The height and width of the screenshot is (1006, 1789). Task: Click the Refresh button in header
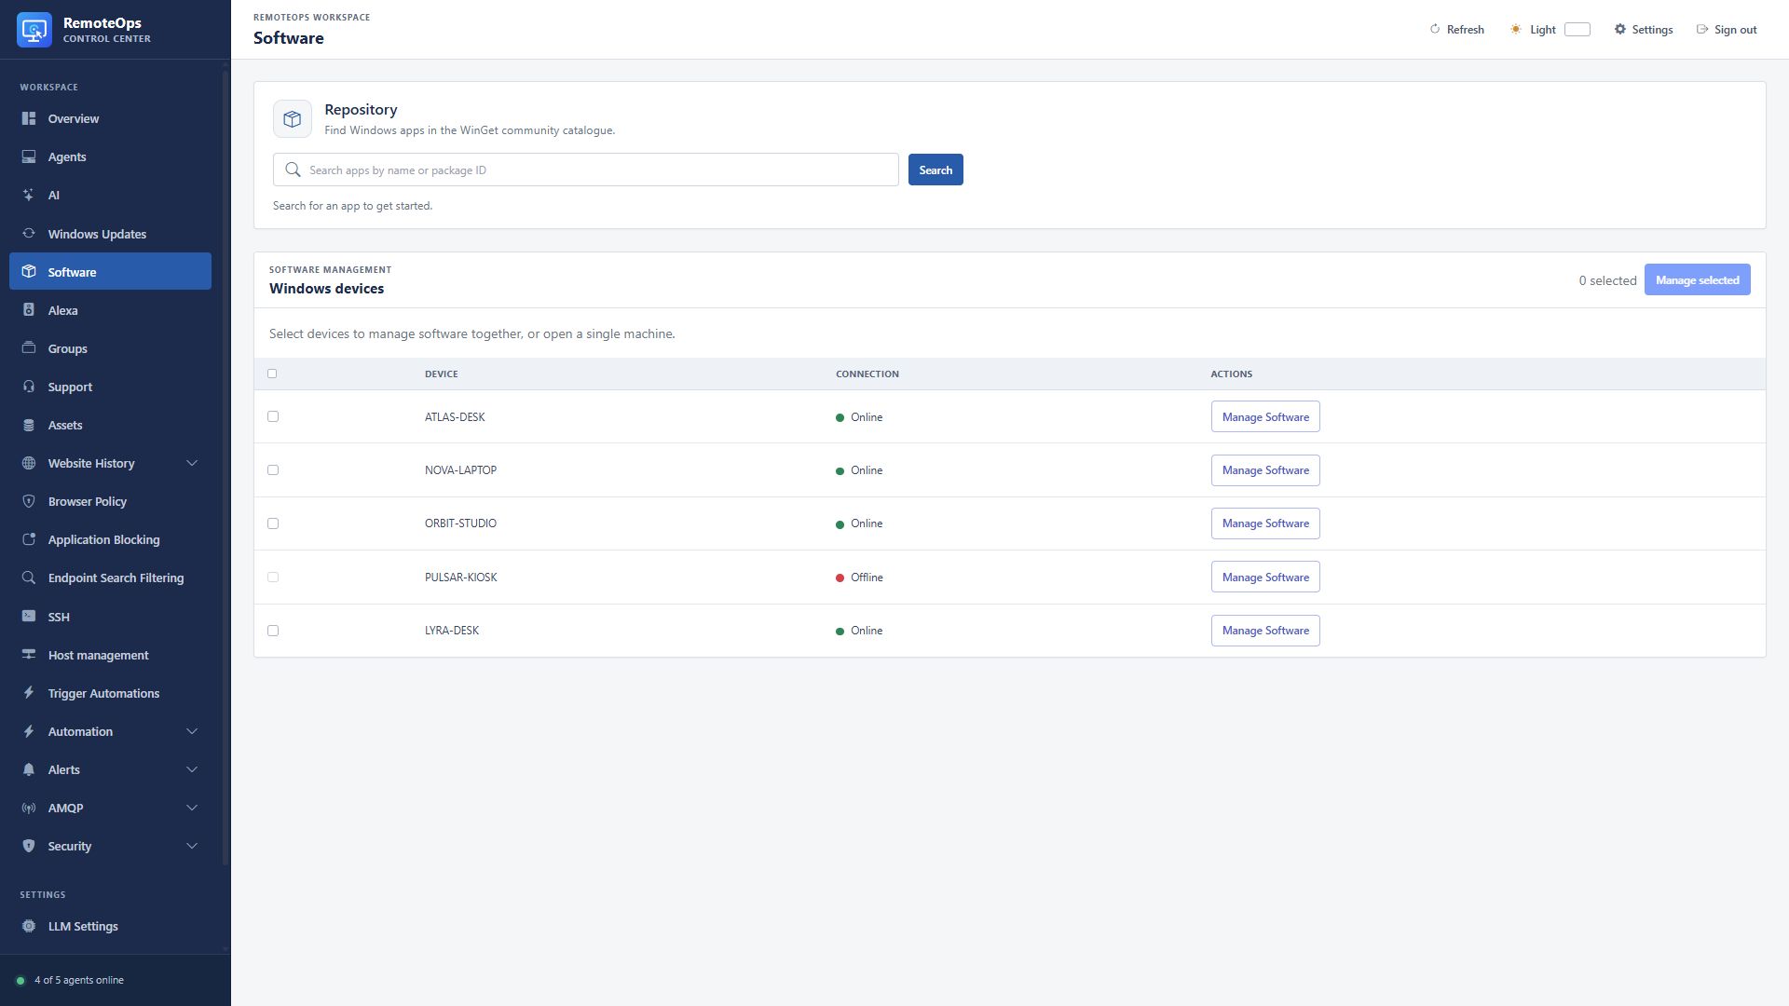tap(1456, 30)
